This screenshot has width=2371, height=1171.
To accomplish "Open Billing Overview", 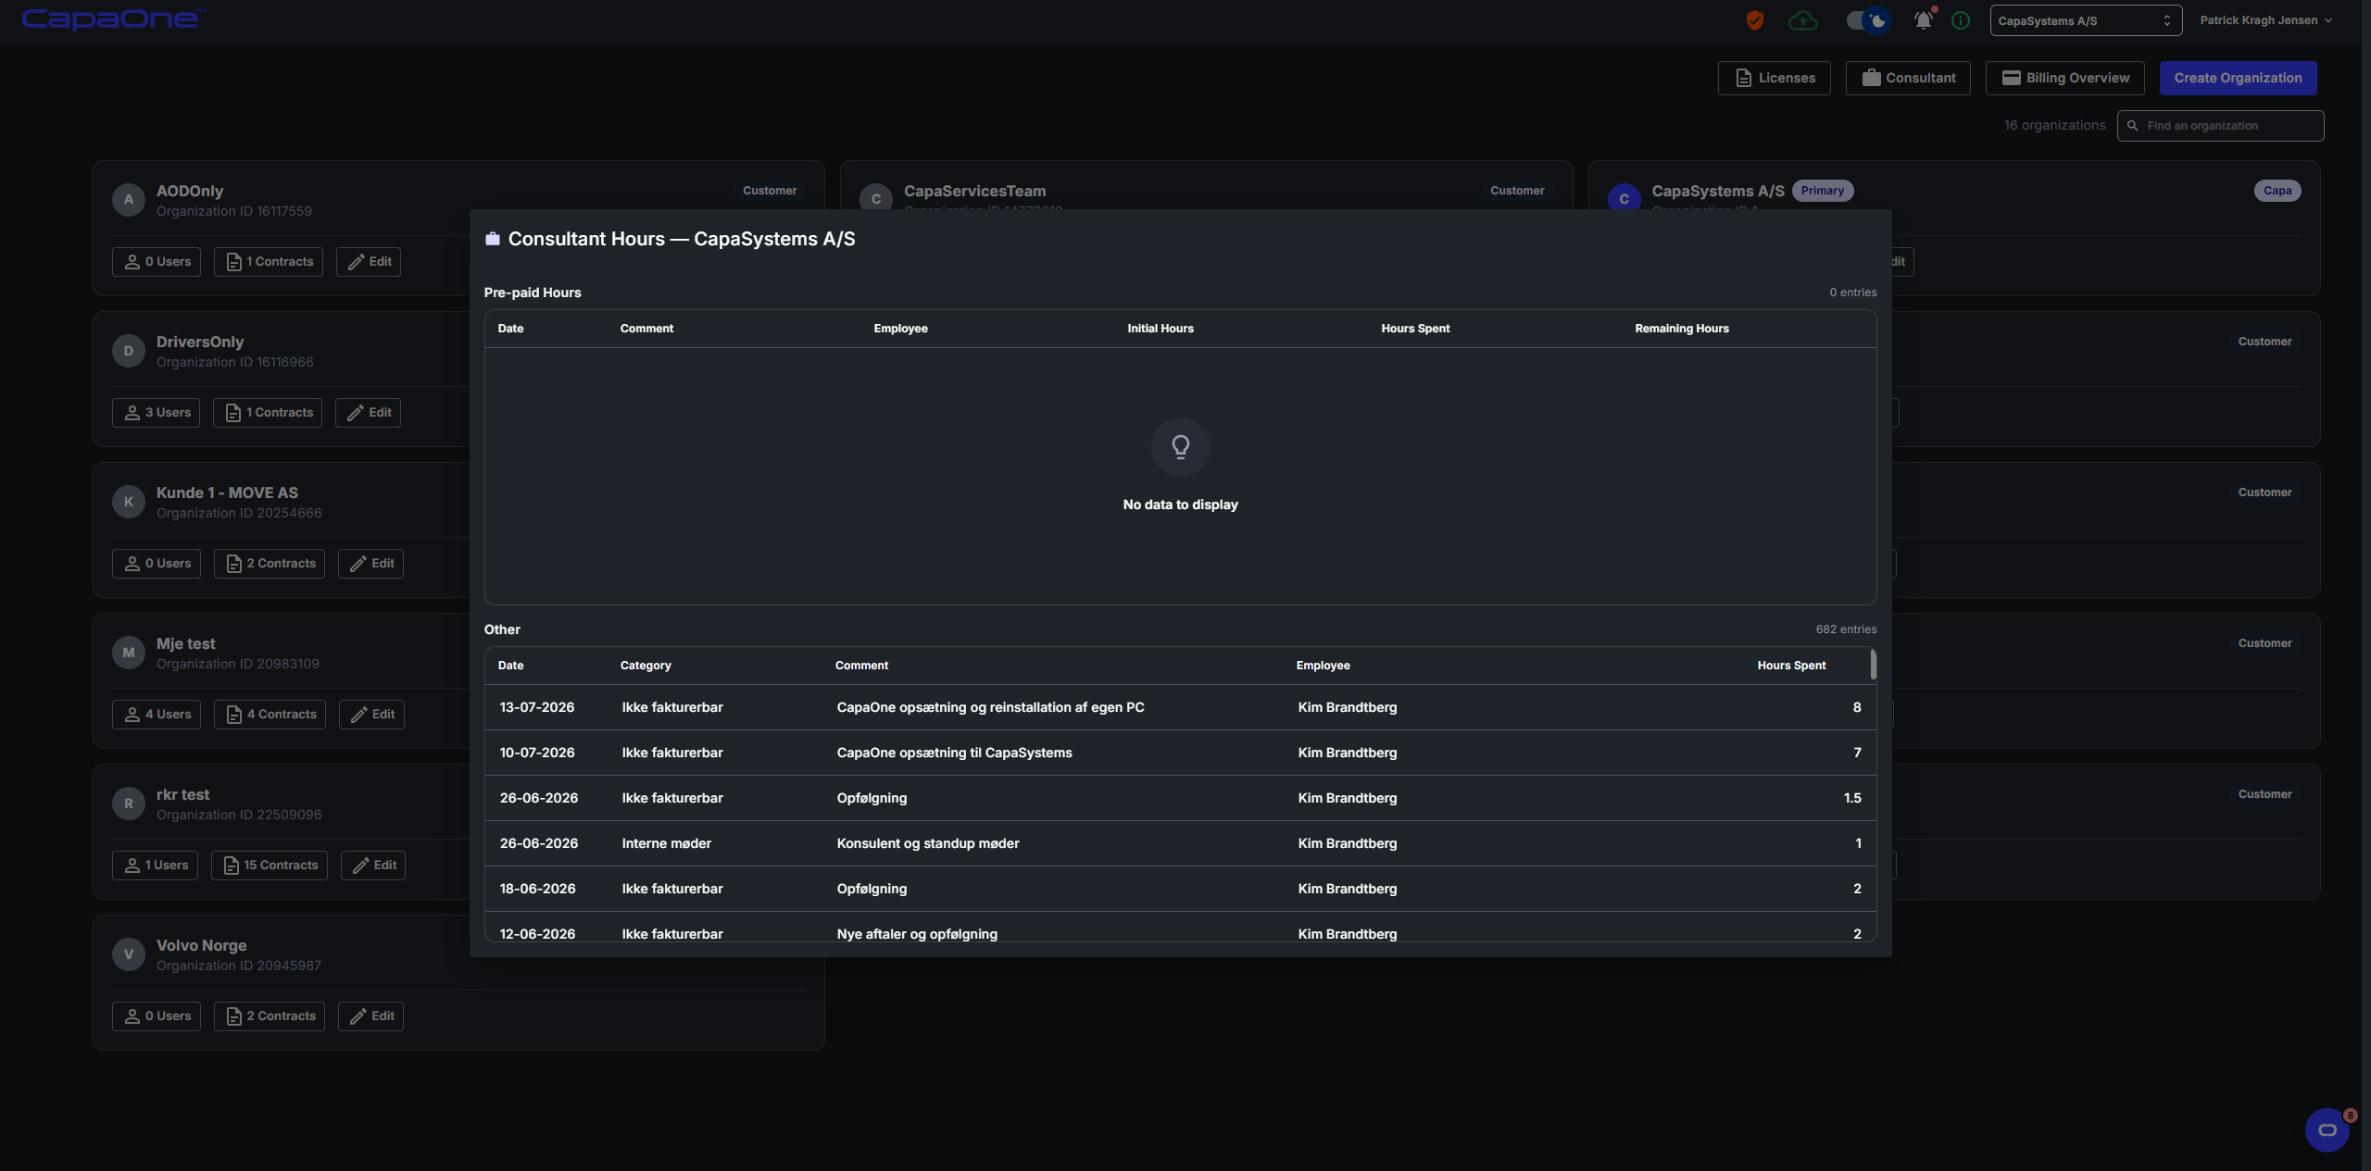I will tap(2065, 78).
